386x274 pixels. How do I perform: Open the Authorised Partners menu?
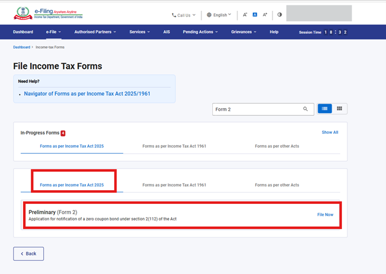point(95,32)
